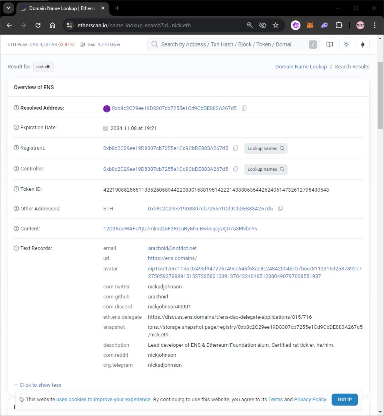Open the Chrome three-dot menu
The width and height of the screenshot is (384, 416).
(374, 25)
